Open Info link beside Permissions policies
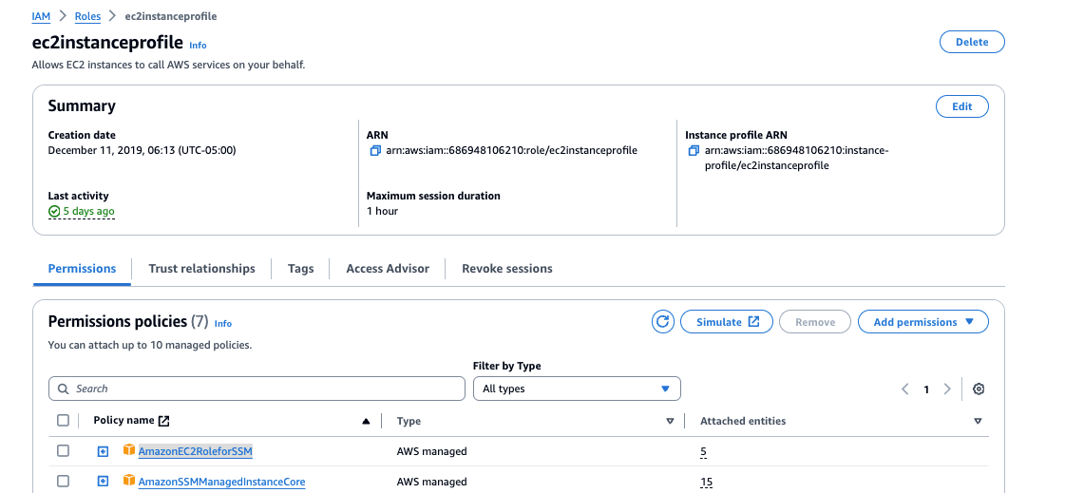Viewport: 1065px width, 493px height. 222,324
